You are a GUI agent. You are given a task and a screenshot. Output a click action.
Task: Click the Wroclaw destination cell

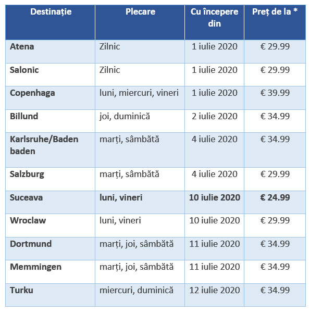(50, 226)
